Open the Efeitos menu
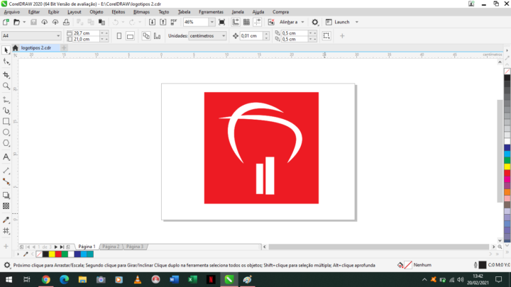The height and width of the screenshot is (287, 511). pos(118,12)
